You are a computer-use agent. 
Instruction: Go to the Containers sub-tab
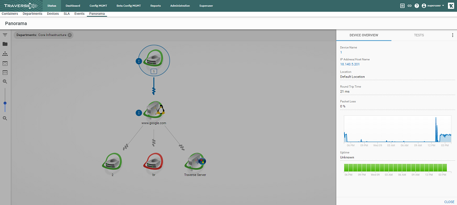pos(10,14)
